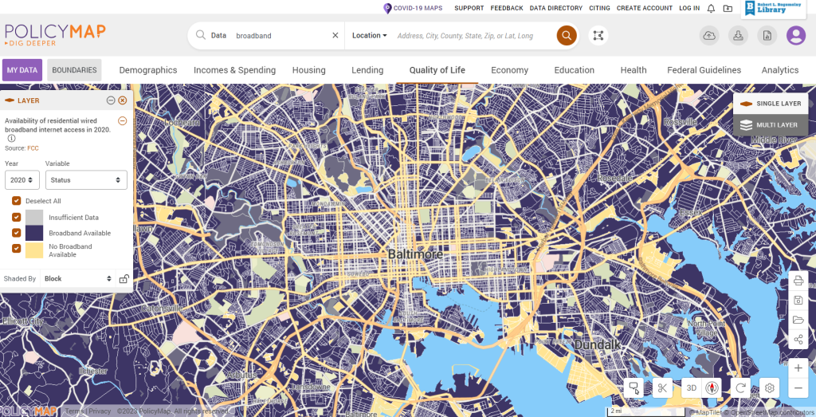Click the orange search magnifier button
Viewport: 816px width, 417px height.
(567, 35)
